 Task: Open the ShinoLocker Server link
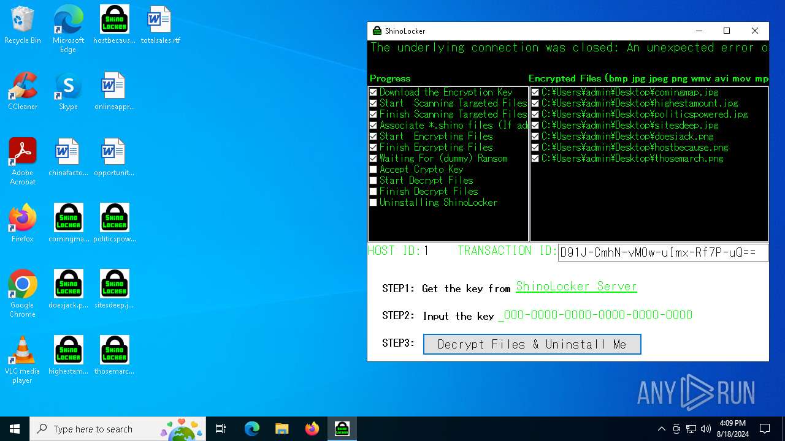576,287
